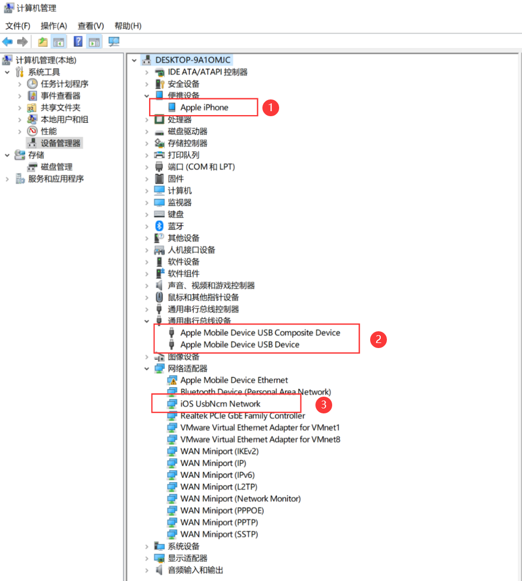Click Scan for hardware changes monitor icon

(x=114, y=42)
